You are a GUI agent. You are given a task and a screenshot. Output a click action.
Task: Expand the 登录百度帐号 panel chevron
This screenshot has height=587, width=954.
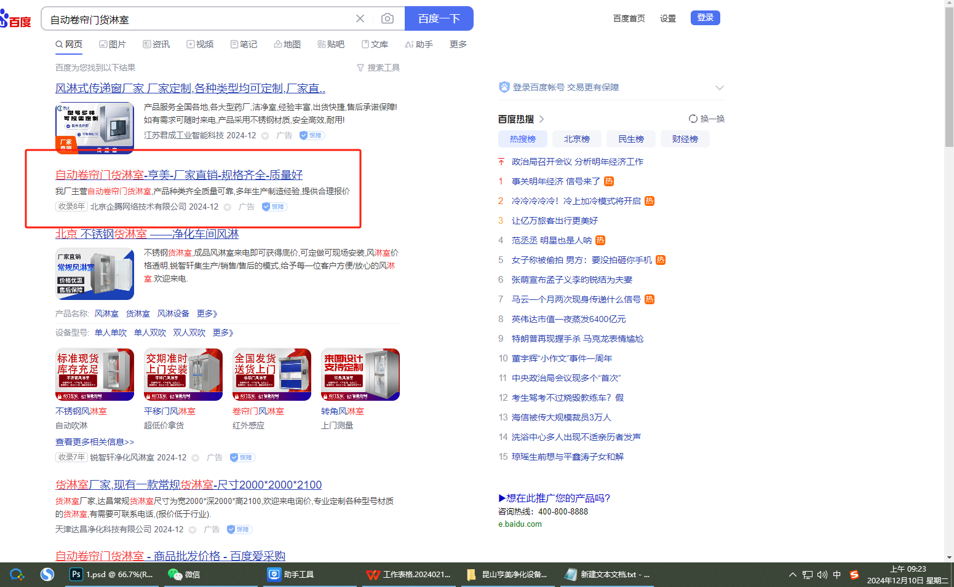click(719, 88)
